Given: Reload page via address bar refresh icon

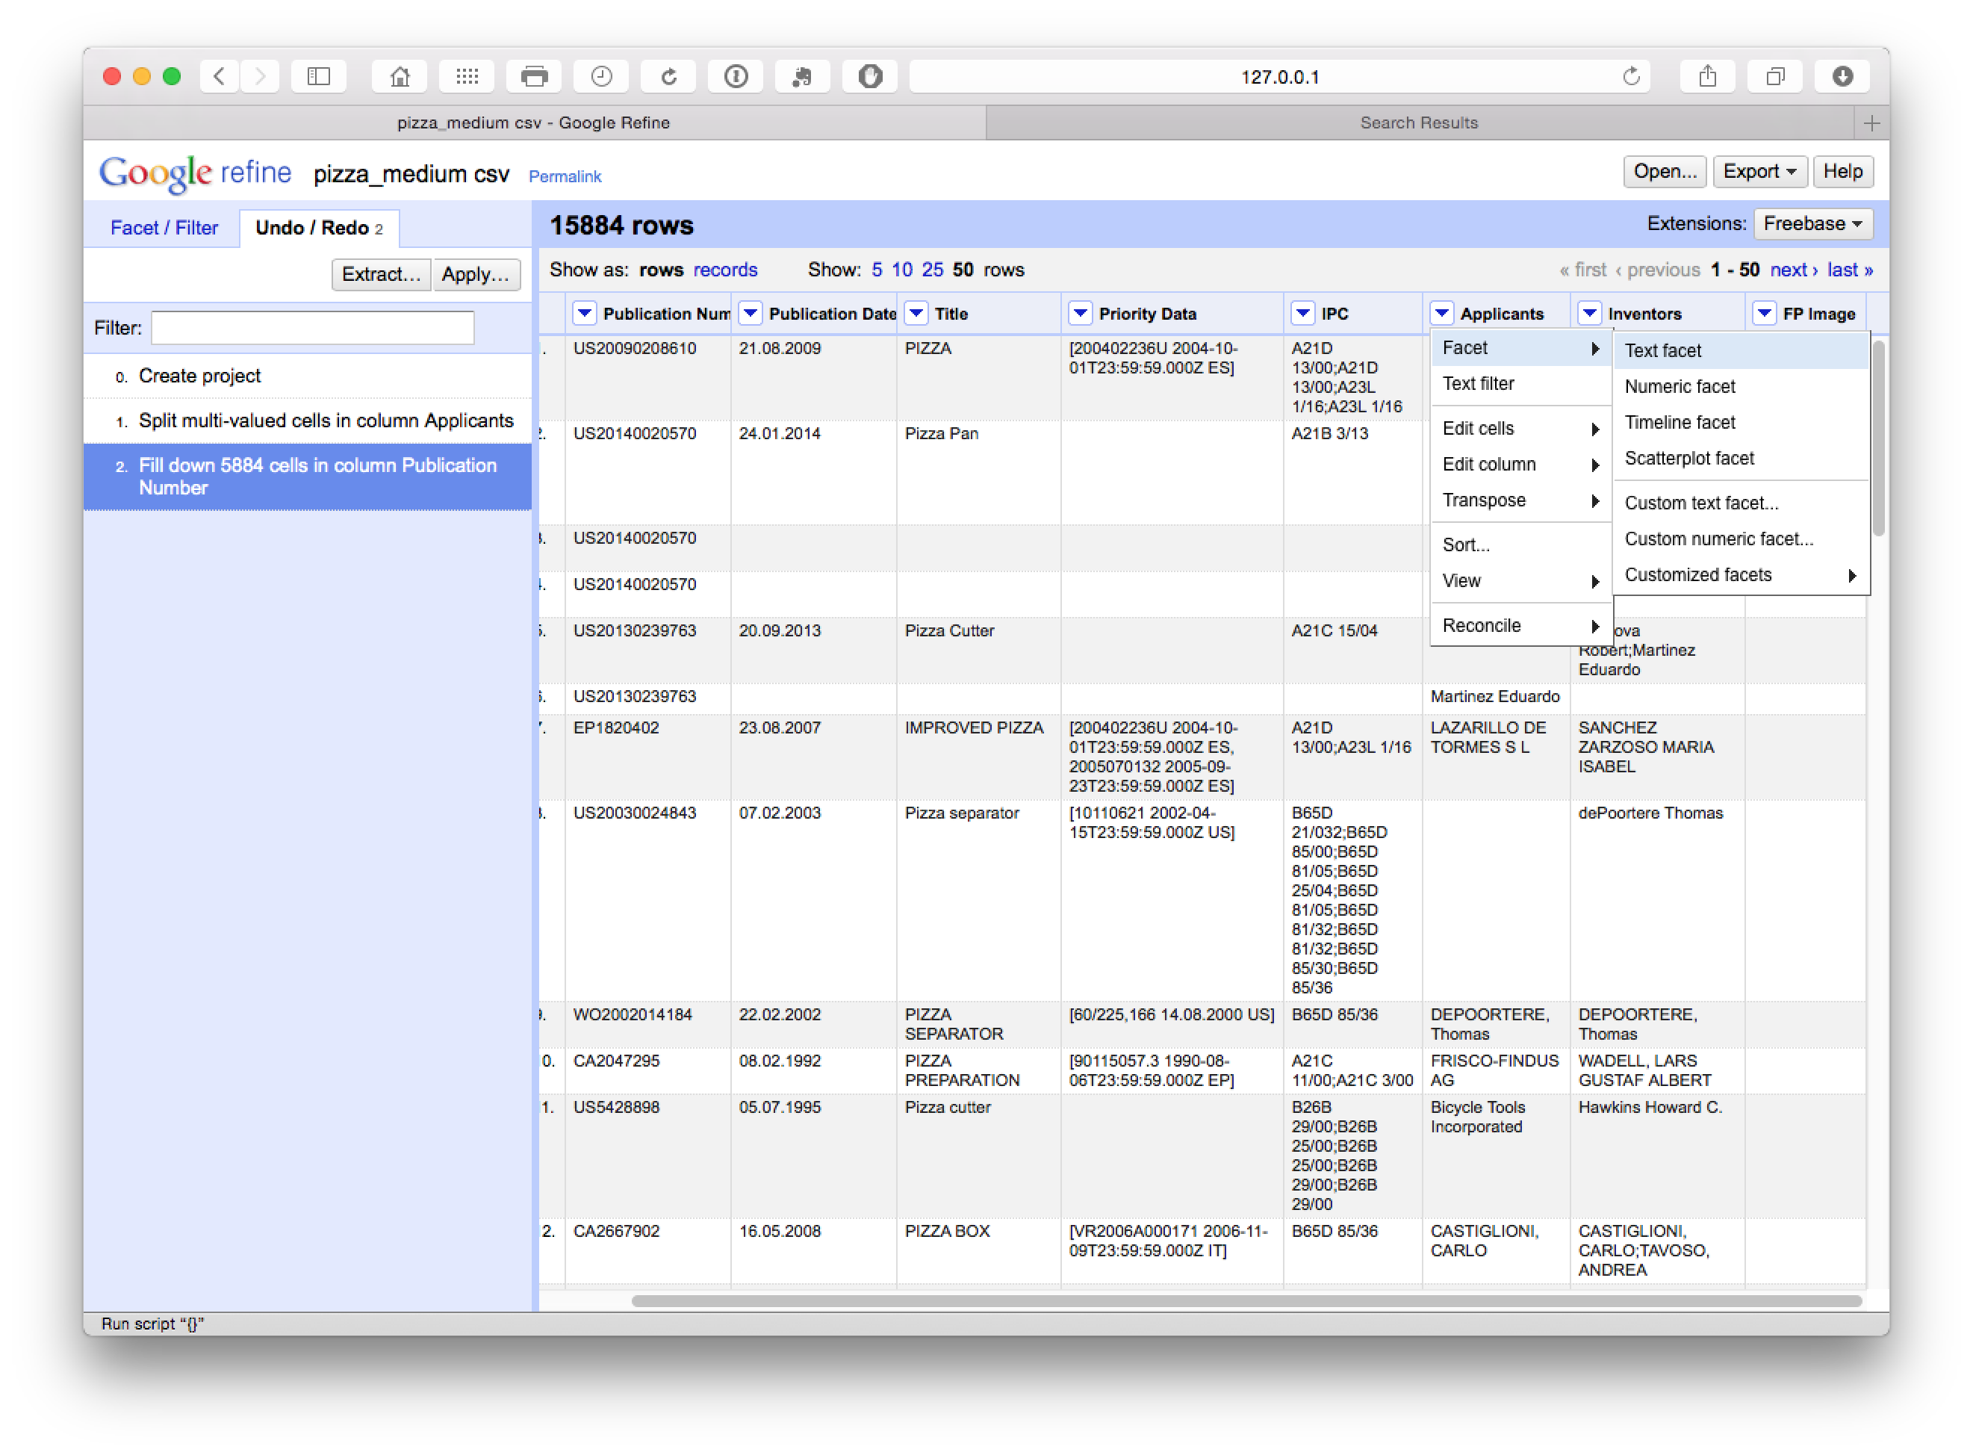Looking at the screenshot, I should (1630, 77).
